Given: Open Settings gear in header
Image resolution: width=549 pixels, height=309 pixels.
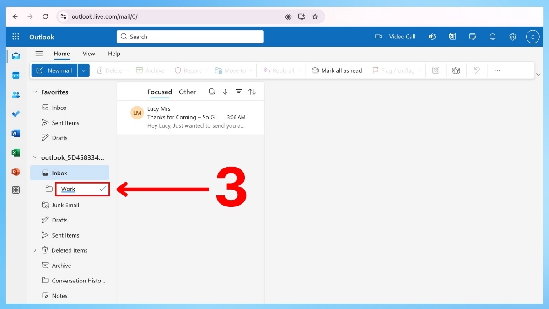Looking at the screenshot, I should coord(513,37).
